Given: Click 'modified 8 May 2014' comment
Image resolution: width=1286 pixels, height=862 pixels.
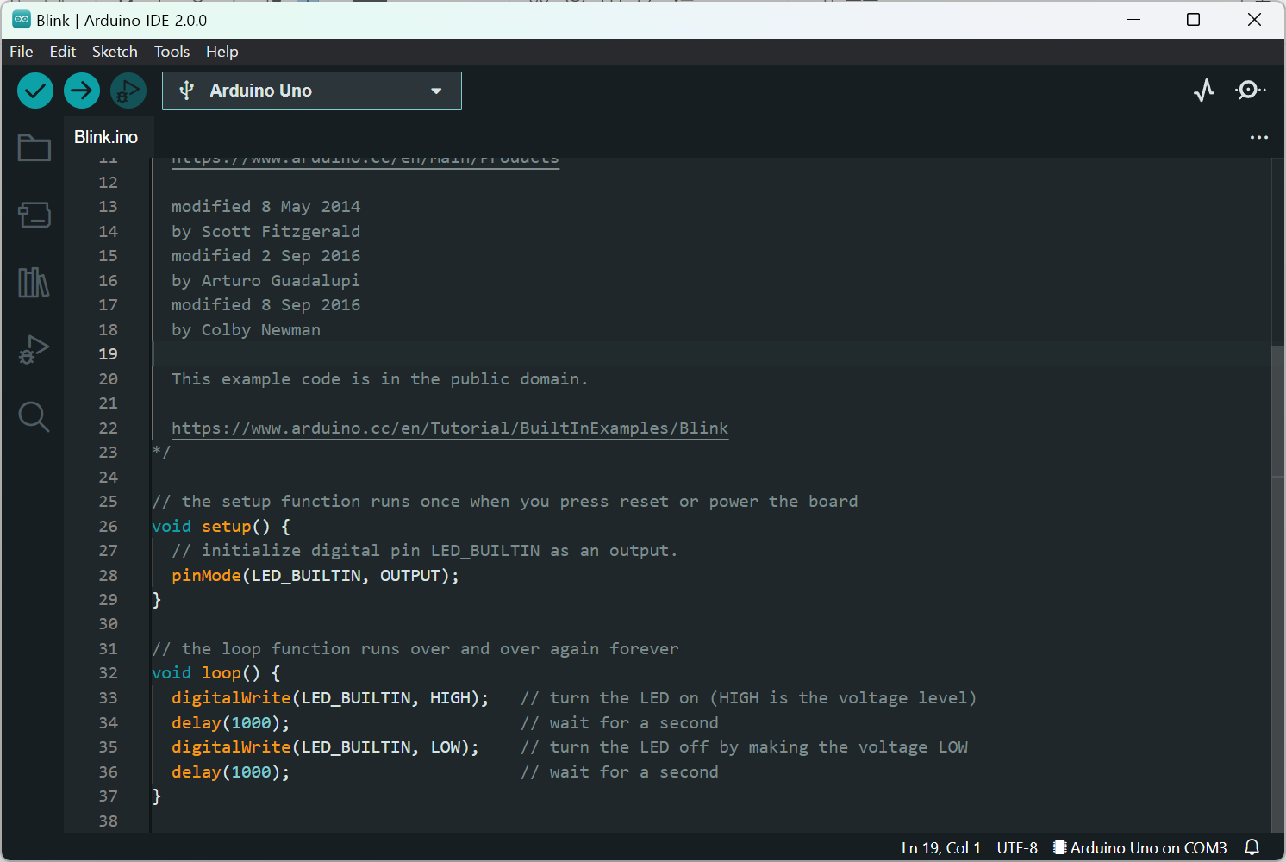Looking at the screenshot, I should [265, 207].
